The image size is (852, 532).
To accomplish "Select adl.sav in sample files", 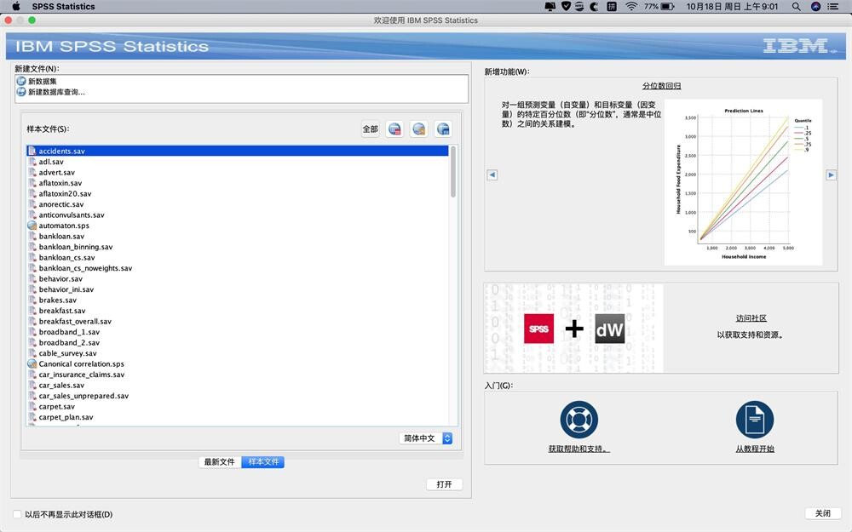I will click(238, 162).
